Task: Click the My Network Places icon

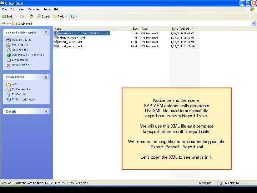Action: (x=9, y=99)
